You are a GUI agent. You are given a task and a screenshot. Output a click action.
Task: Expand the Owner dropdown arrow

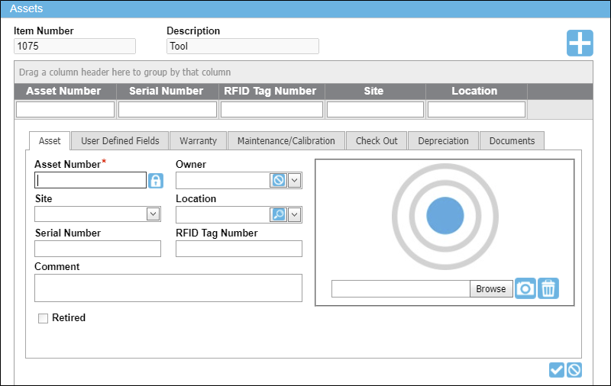pos(295,180)
